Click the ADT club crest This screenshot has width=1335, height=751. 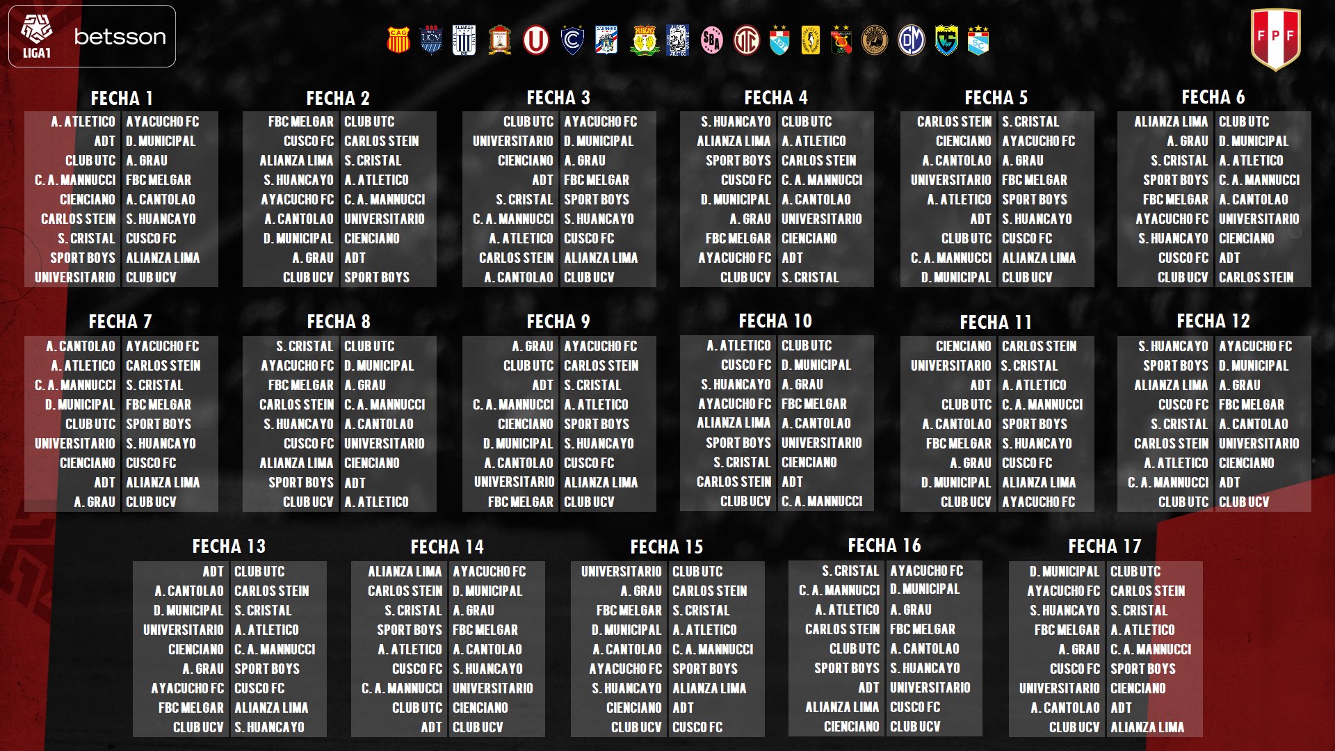[x=779, y=41]
